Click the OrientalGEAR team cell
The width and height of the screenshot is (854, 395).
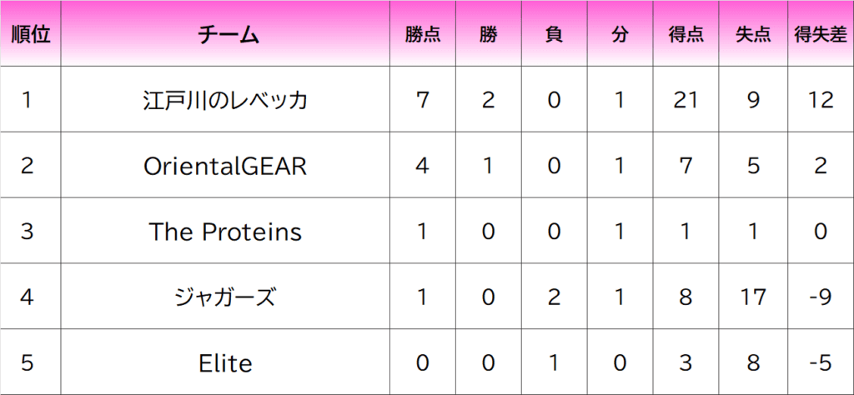click(x=226, y=166)
